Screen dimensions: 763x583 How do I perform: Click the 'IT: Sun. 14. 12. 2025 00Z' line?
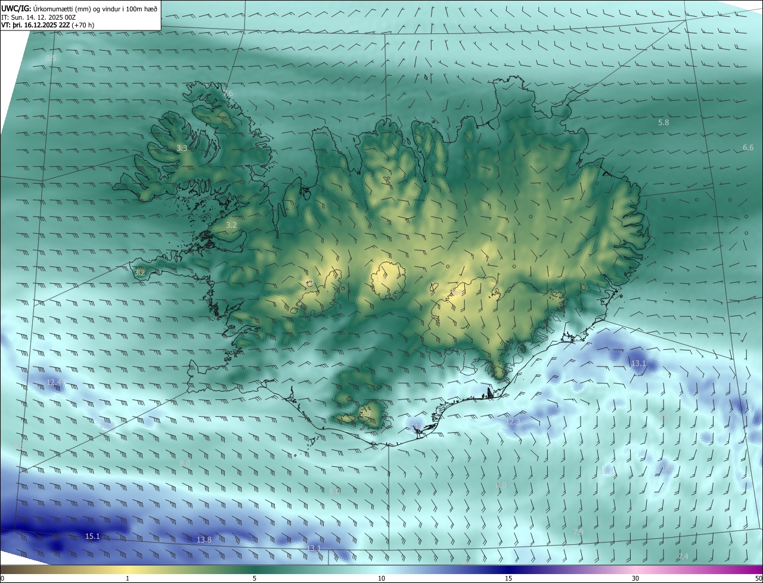[x=39, y=17]
